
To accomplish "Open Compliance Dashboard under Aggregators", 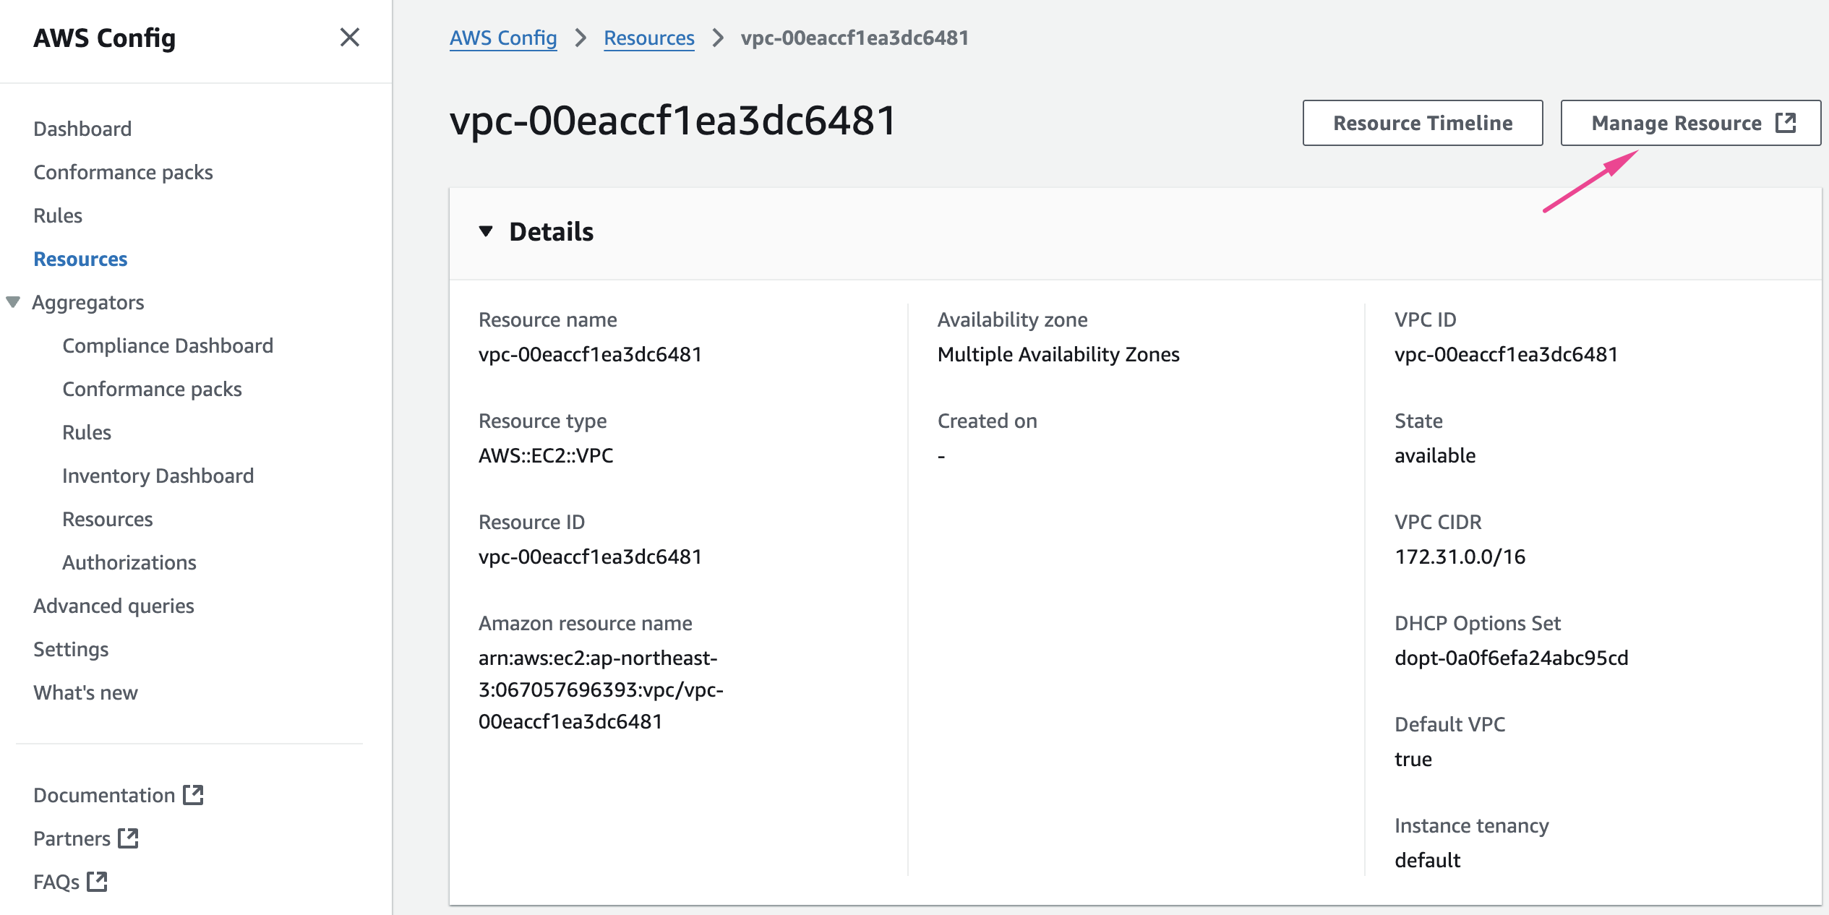I will (168, 345).
